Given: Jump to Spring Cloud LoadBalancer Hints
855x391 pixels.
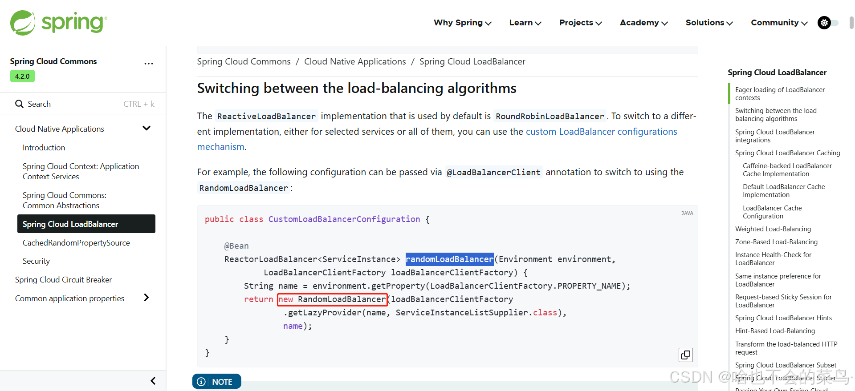Looking at the screenshot, I should click(x=783, y=318).
